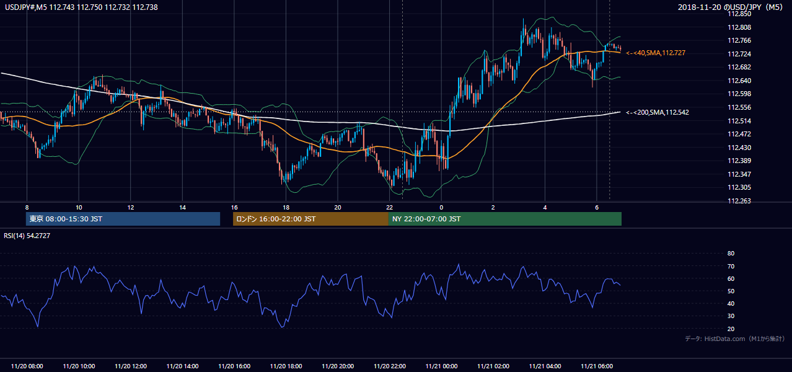Click the 11/20 22:00 date label
Viewport: 792px width, 372px height.
click(389, 366)
